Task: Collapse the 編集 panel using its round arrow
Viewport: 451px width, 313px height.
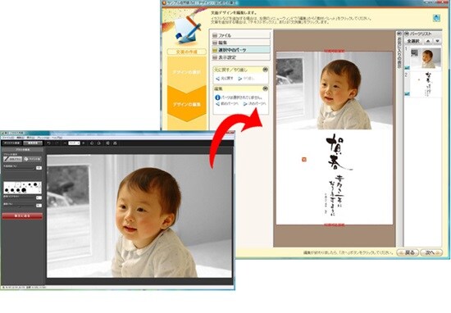Action: point(265,88)
